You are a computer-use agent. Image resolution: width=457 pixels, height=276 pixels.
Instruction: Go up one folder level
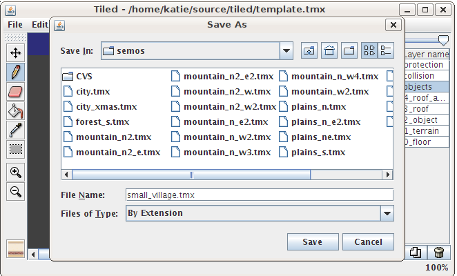(x=309, y=51)
